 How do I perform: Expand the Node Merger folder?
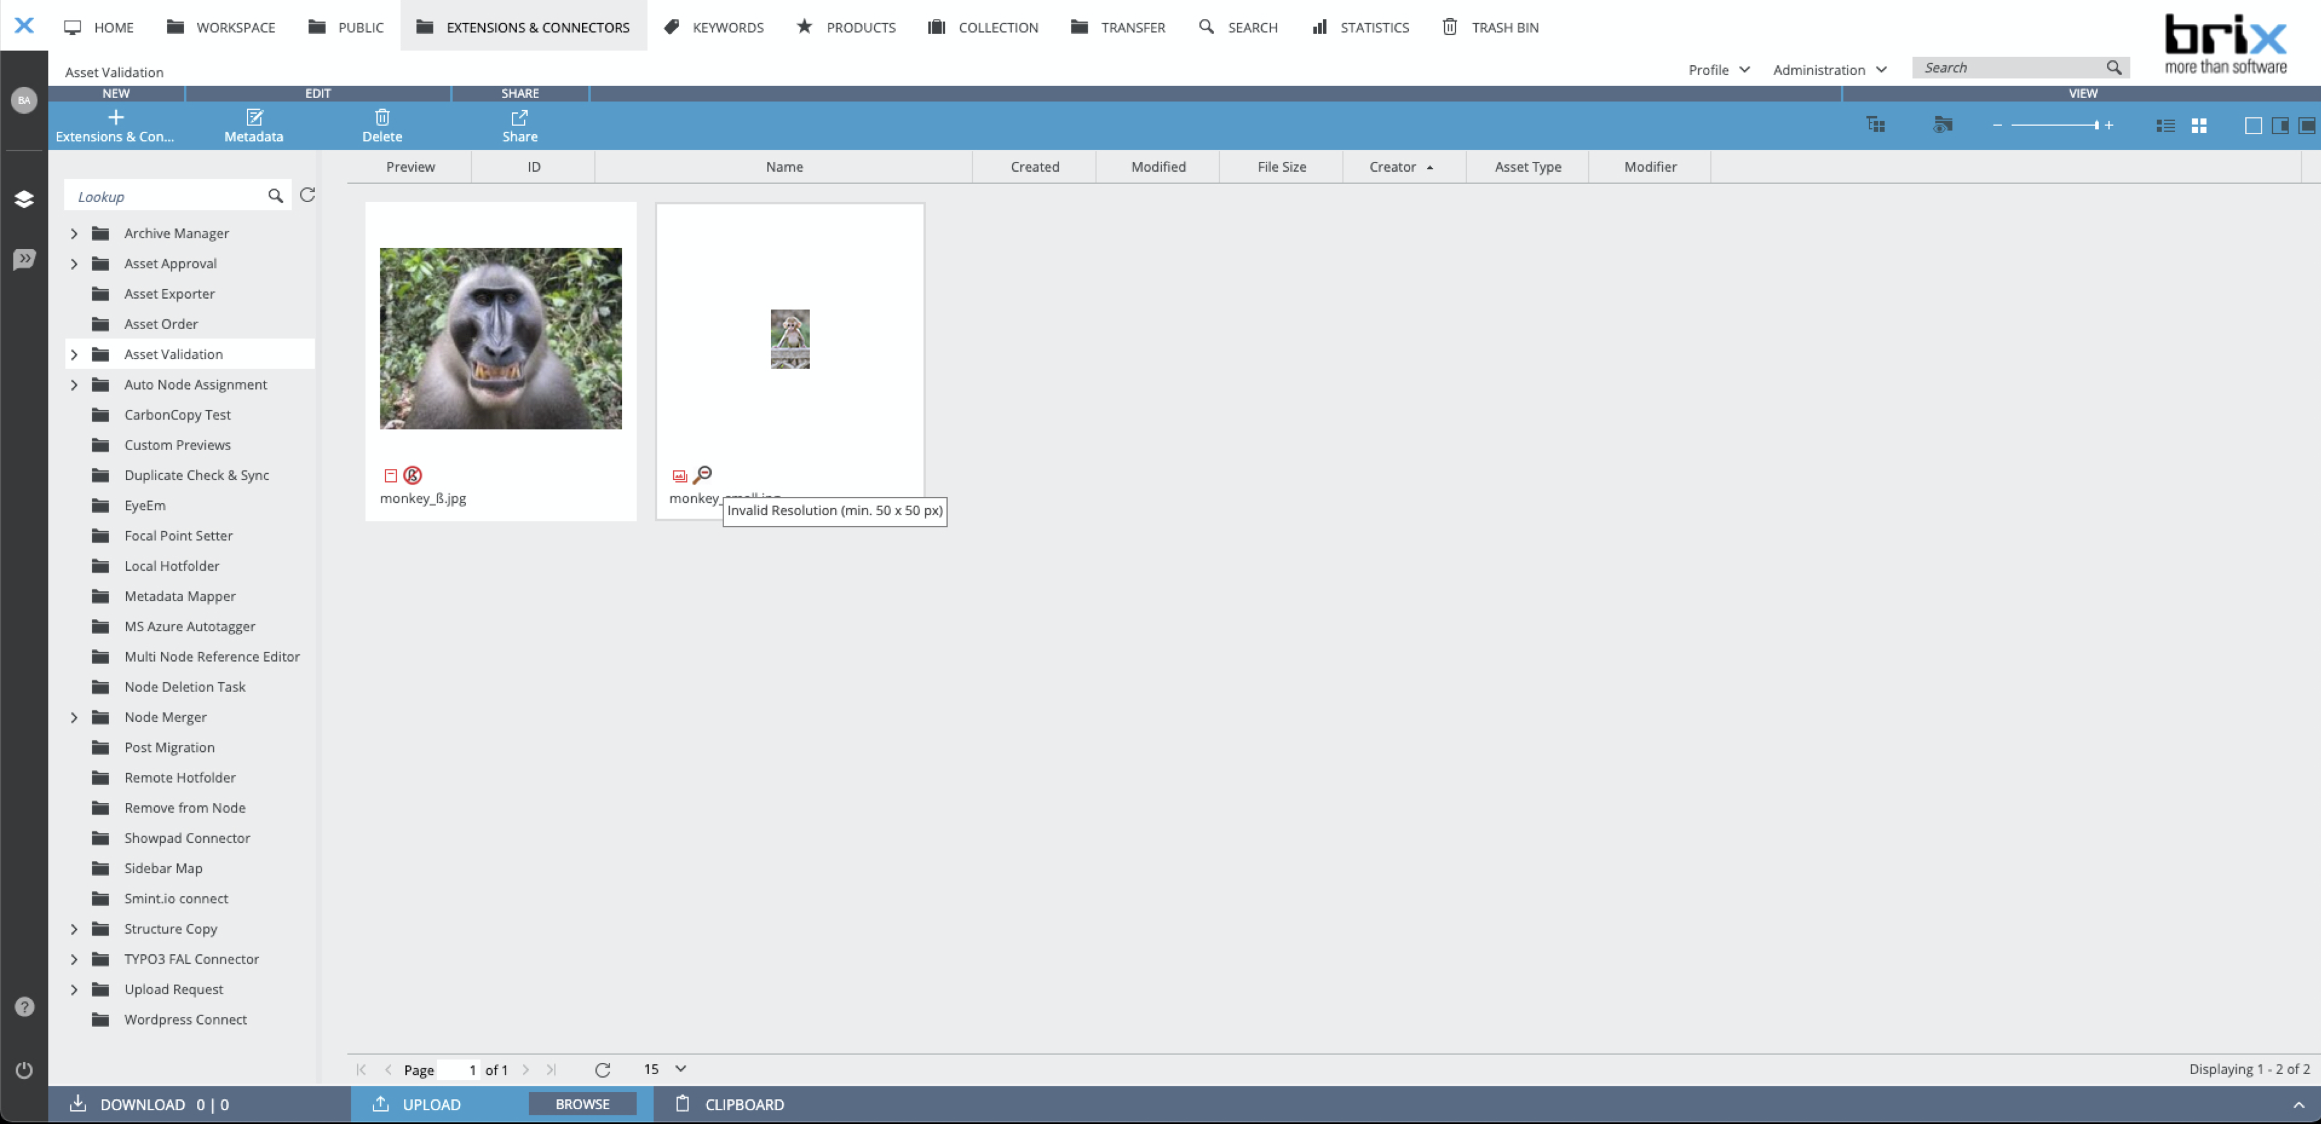point(74,717)
